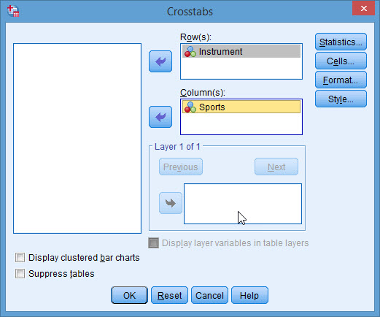Click inside the Layer variable box

pyautogui.click(x=243, y=204)
